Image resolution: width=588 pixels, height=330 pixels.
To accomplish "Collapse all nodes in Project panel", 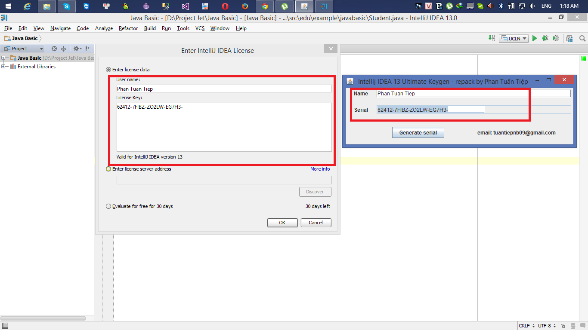I will click(x=62, y=49).
